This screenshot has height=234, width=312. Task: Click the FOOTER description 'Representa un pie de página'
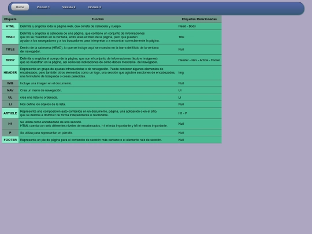tap(91, 140)
